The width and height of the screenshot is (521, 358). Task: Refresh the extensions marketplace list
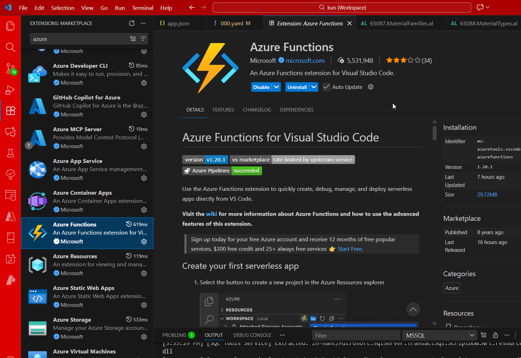[132, 23]
